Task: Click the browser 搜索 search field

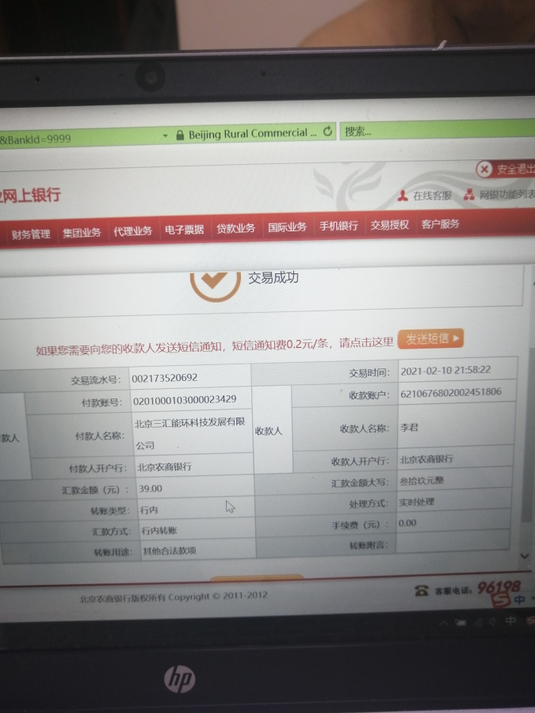Action: 436,132
